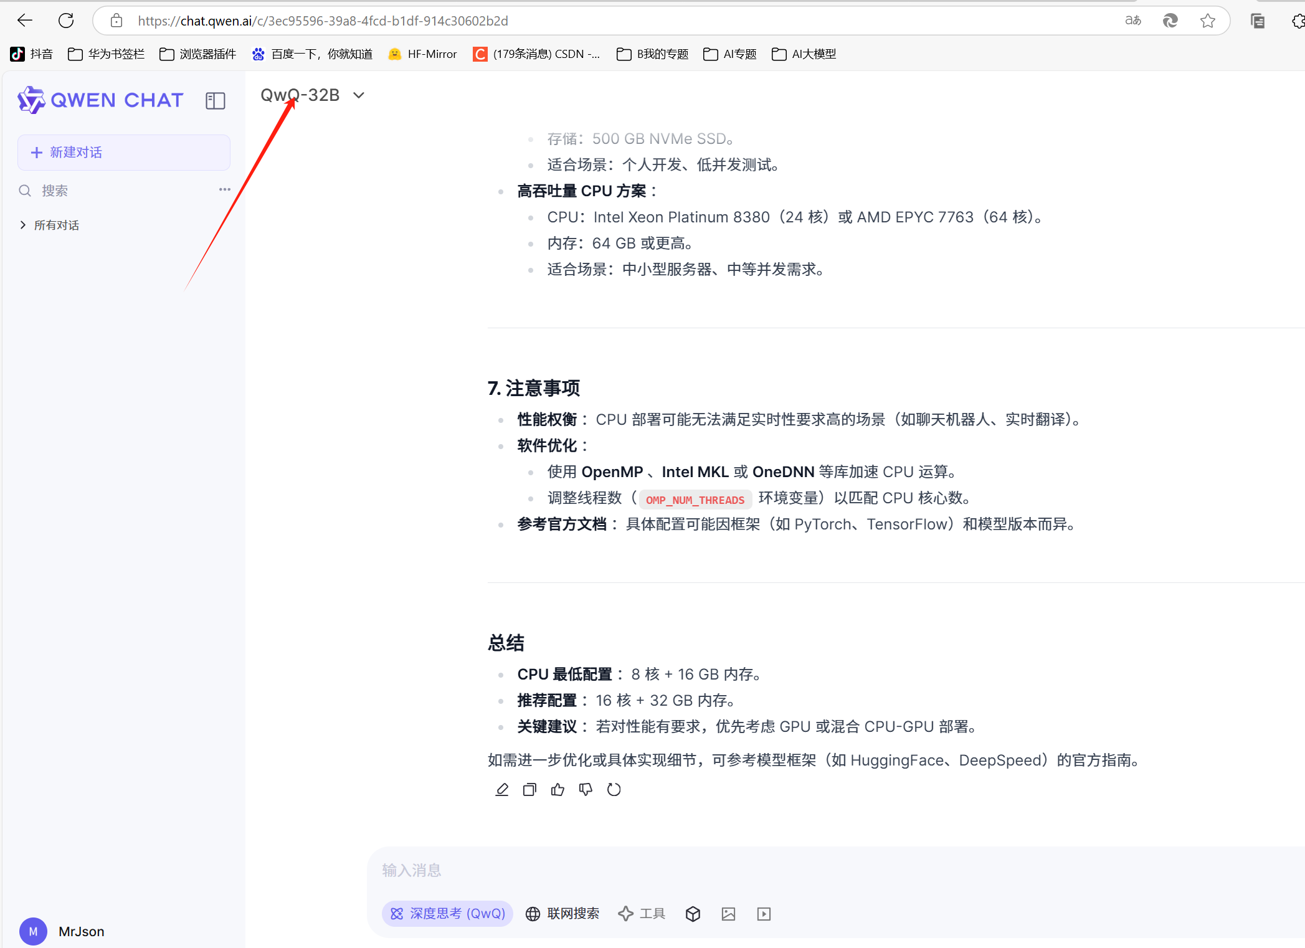Copy the response with copy icon
The height and width of the screenshot is (948, 1305).
tap(529, 790)
